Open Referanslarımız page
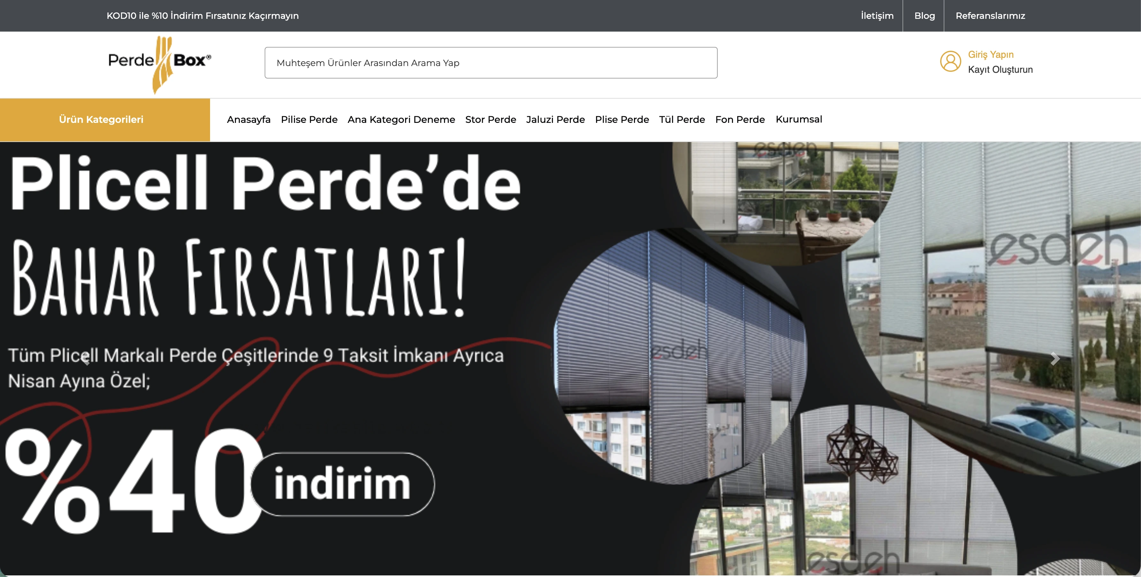The image size is (1141, 577). coord(990,16)
